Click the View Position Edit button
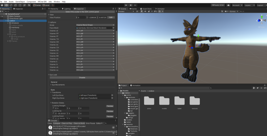Viewport: 267px width, 136px height. [x=111, y=17]
